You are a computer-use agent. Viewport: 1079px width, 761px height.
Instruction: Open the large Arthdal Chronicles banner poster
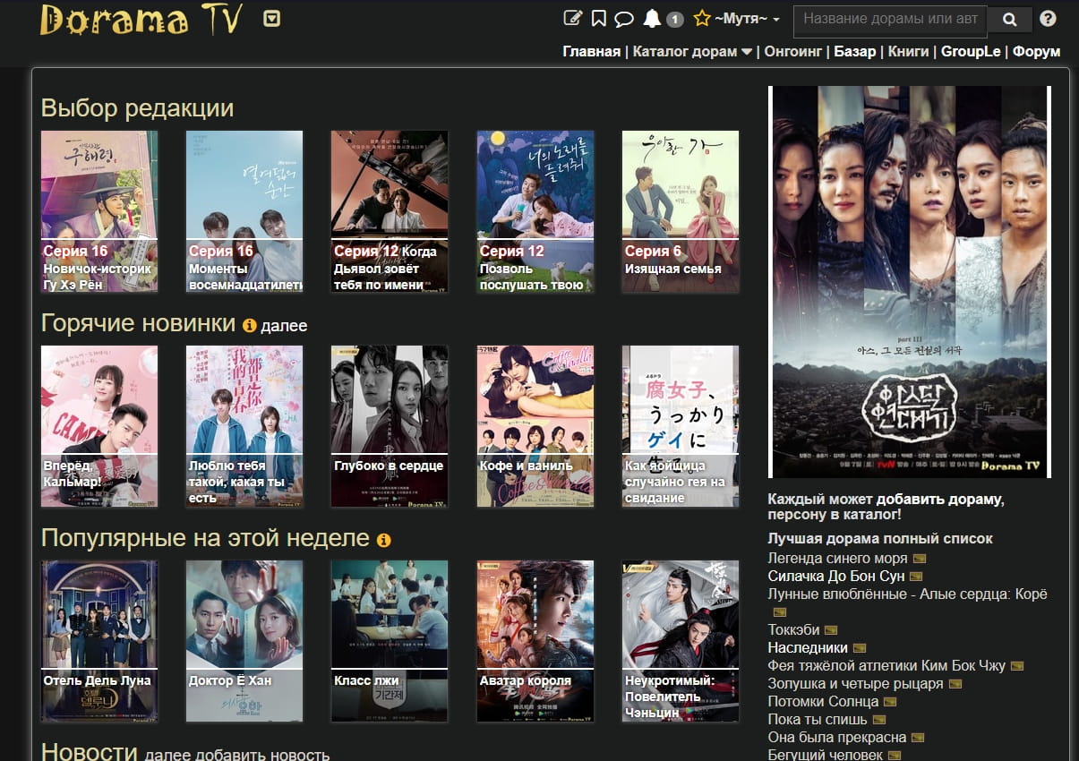[x=910, y=282]
